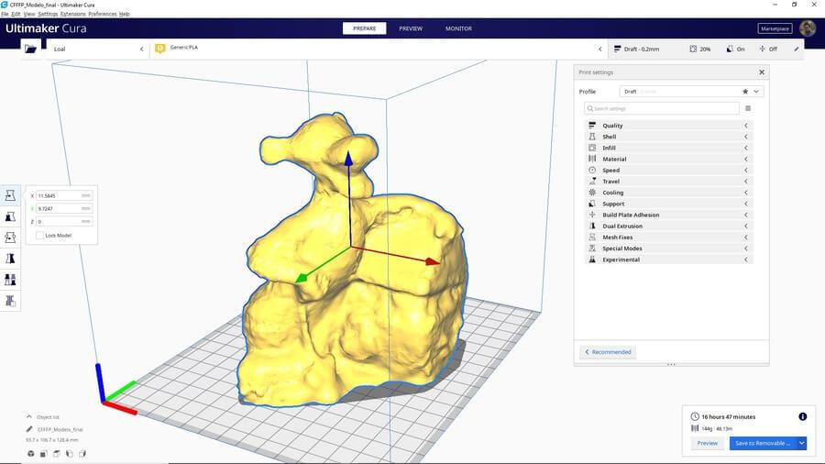This screenshot has height=464, width=825.
Task: Switch to front view cube icon
Action: [x=44, y=454]
